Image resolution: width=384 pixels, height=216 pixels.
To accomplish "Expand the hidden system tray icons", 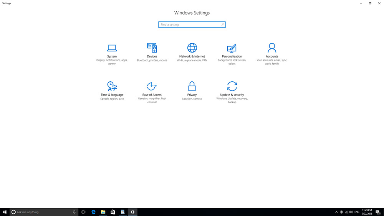I will 336,212.
